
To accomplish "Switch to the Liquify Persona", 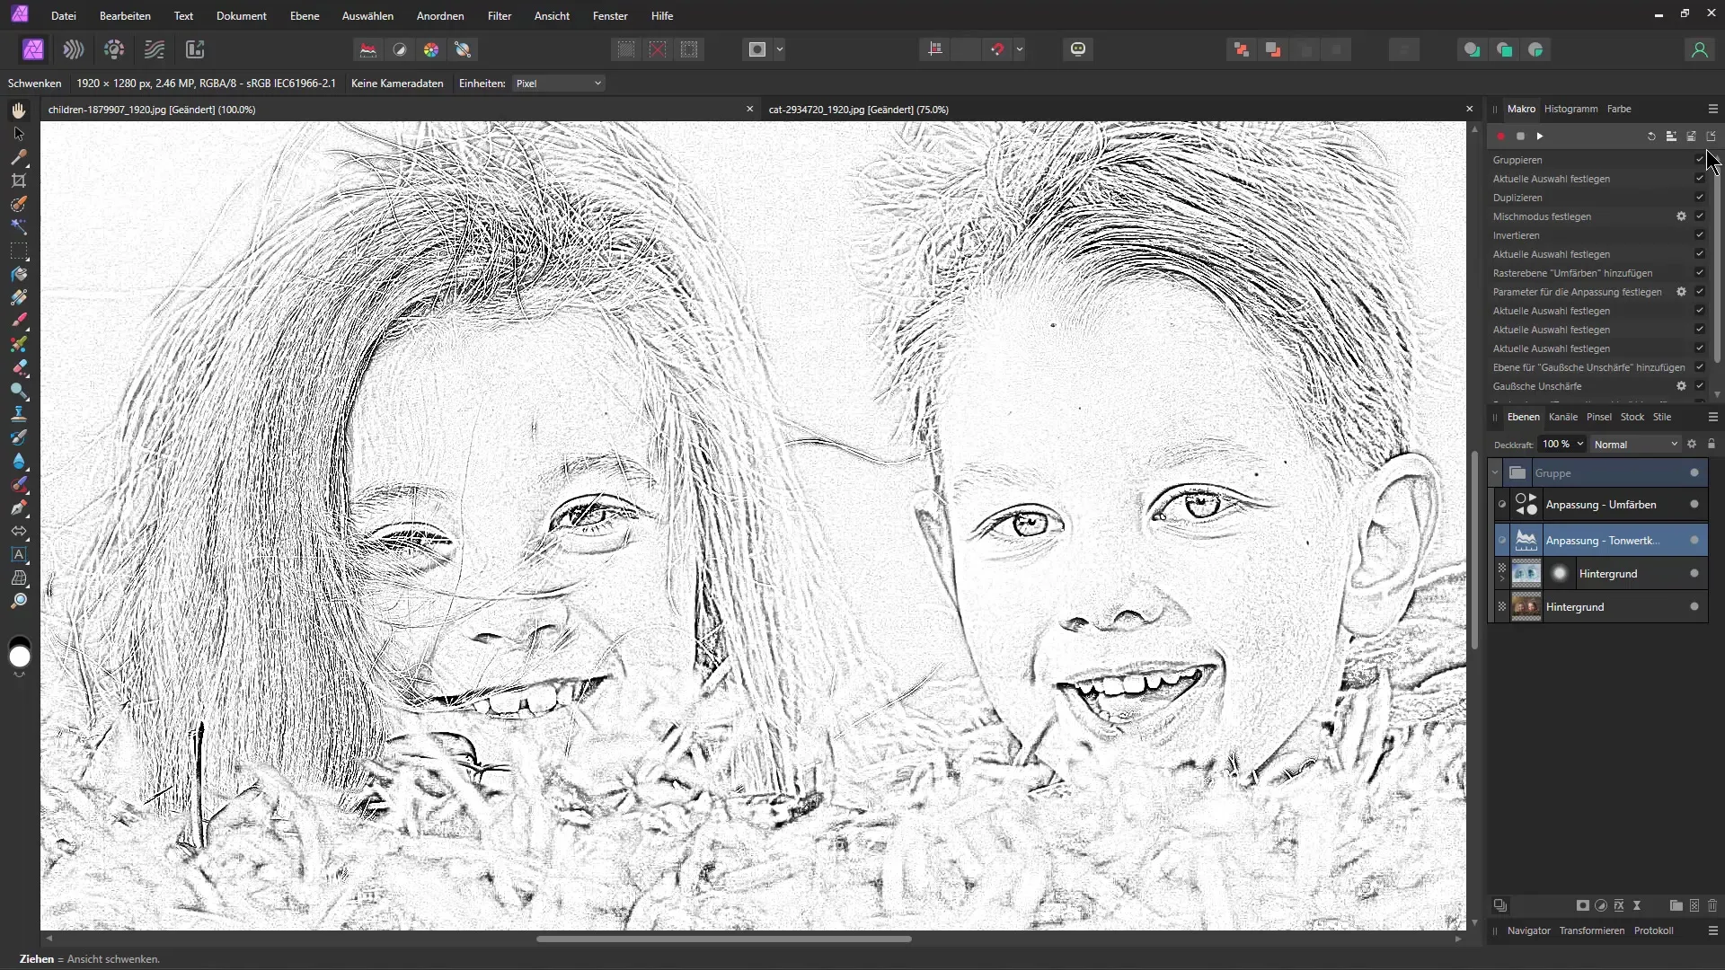I will pos(74,49).
